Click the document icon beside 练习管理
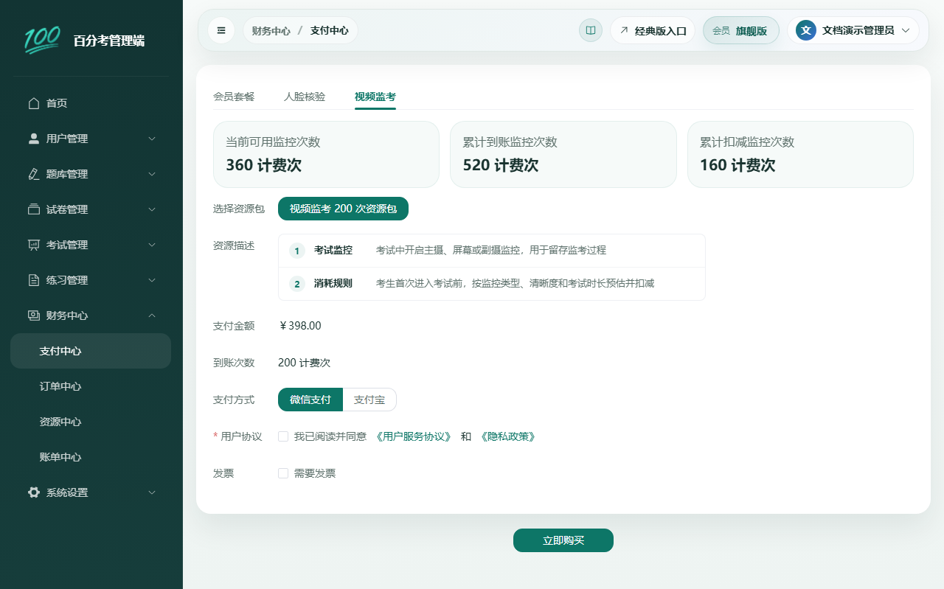Screen dimensions: 944x589 (34, 280)
